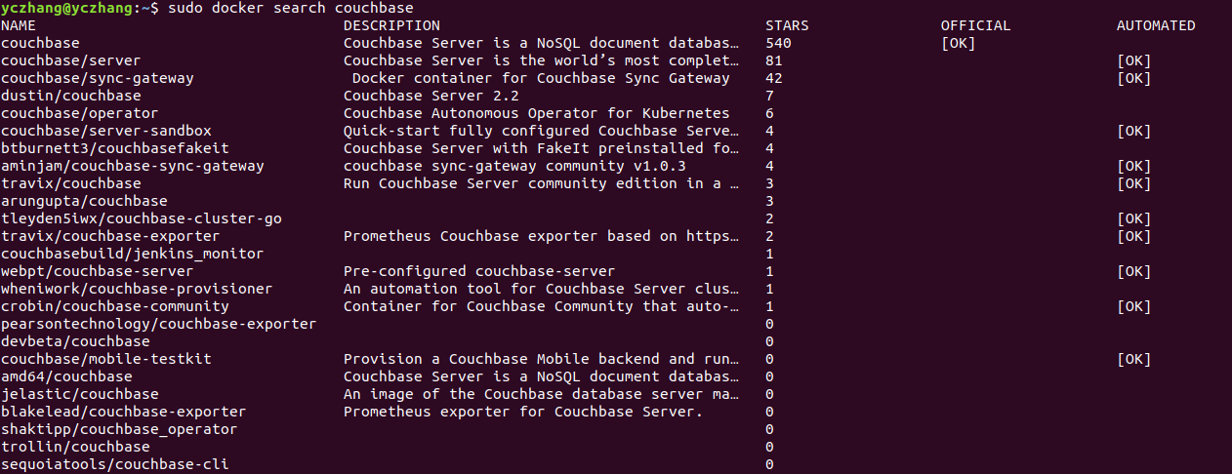
Task: Click the pearsontechnology/couchbase-exporter image name
Action: pos(159,324)
